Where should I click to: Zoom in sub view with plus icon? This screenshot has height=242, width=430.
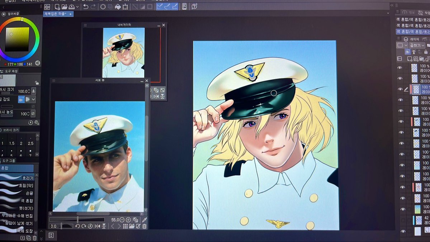[128, 219]
